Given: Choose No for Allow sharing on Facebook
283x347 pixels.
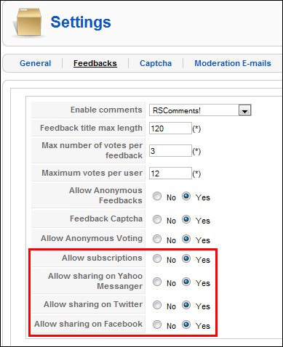Looking at the screenshot, I should click(x=157, y=324).
